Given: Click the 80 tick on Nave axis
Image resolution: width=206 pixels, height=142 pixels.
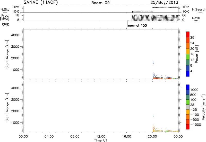Looking at the screenshot, I should [x=184, y=15].
